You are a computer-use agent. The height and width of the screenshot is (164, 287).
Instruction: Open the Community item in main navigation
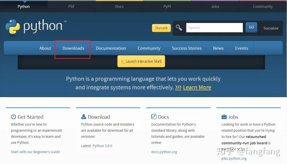[x=149, y=48]
